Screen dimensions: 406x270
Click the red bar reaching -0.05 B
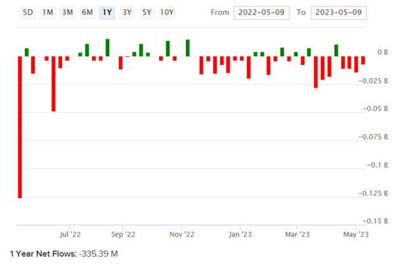coord(53,83)
